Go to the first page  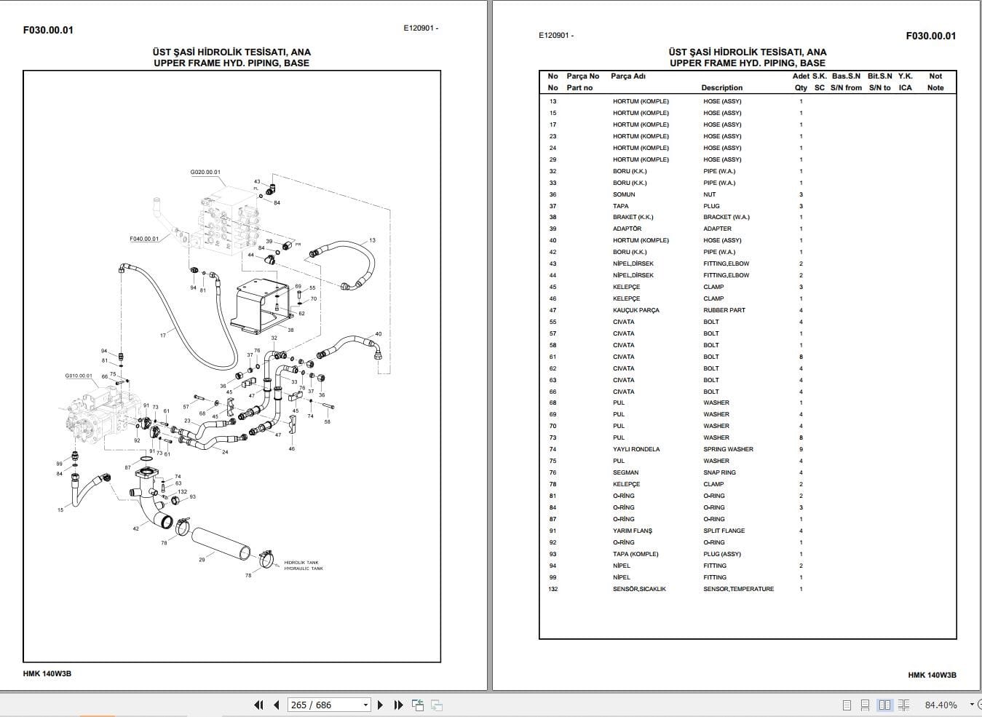258,705
